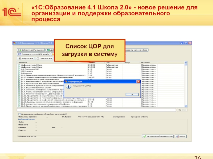Click the list scrollbar down arrow
The image size is (213, 159).
click(x=186, y=106)
